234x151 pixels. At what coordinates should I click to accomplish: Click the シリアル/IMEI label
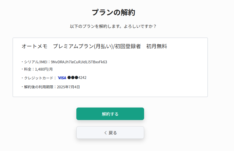click(36, 62)
